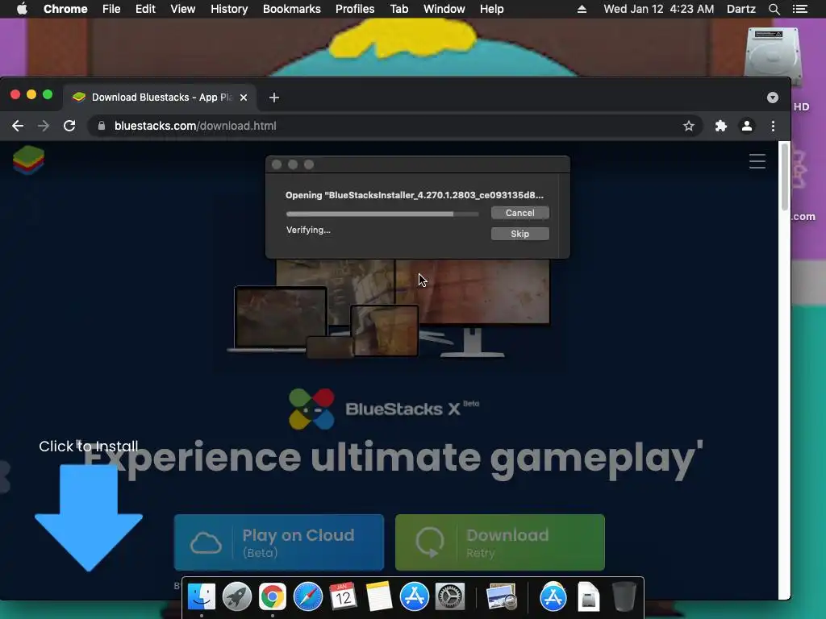Open Calendar from the Dock
Viewport: 826px width, 619px height.
tap(344, 597)
